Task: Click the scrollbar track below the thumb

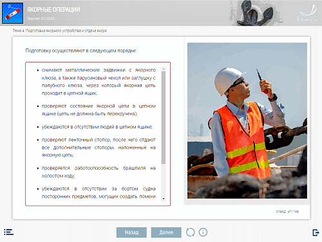Action: [164, 180]
